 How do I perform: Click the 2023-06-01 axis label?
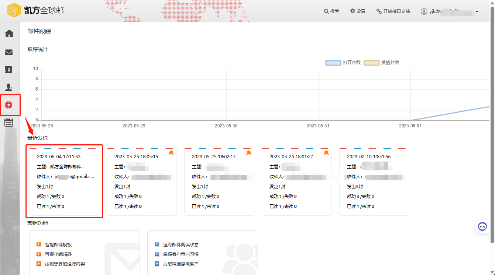pos(410,126)
